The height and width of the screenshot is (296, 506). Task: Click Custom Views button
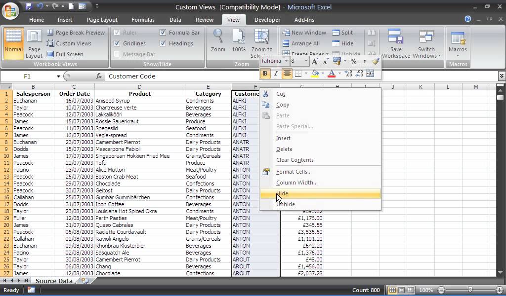(x=69, y=43)
